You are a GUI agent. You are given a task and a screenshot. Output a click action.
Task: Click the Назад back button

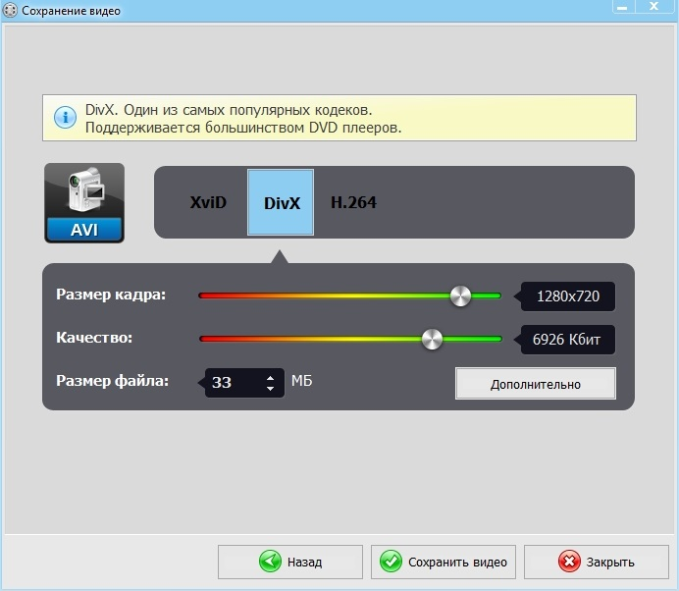(x=290, y=562)
